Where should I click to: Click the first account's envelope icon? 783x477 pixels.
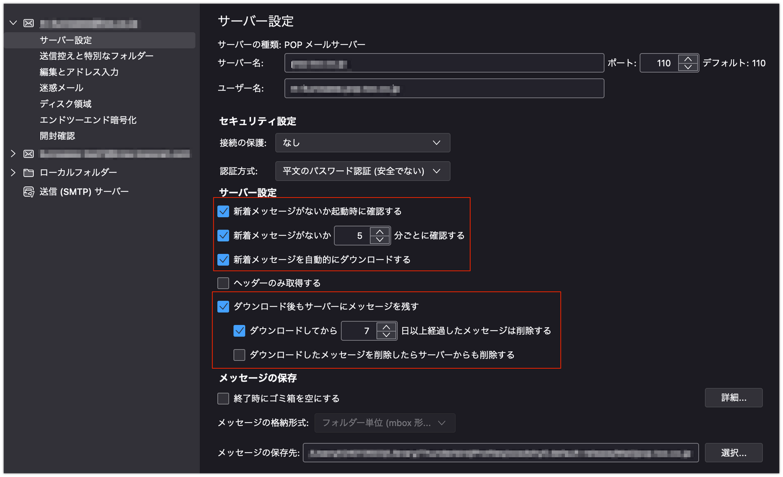pos(29,23)
